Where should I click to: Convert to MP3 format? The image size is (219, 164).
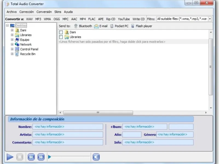(x=38, y=19)
